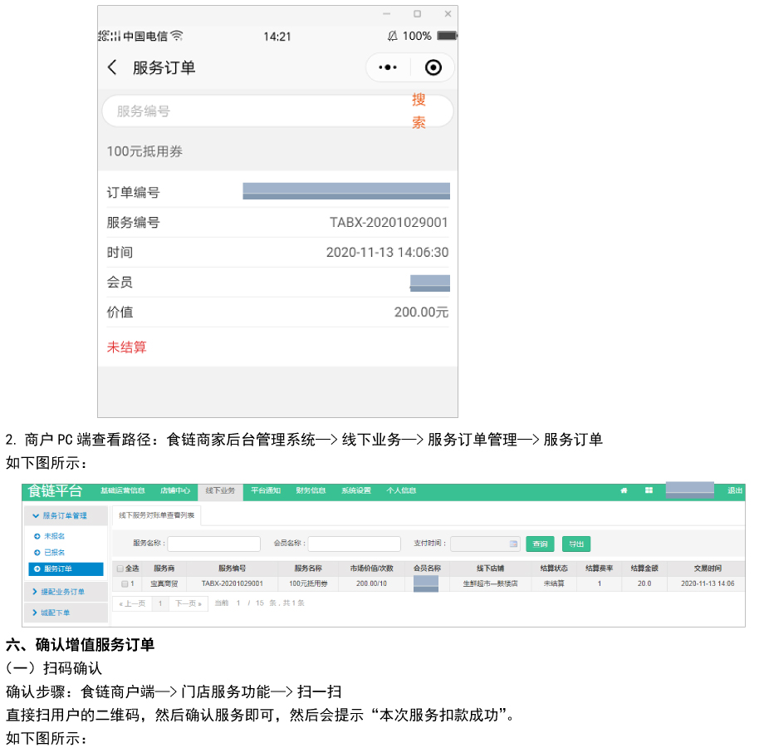
Task: Tap the orange 搜索 search link
Action: coord(419,111)
